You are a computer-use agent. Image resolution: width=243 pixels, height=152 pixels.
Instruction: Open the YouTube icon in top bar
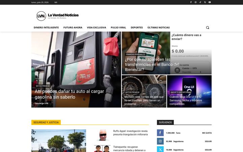click(210, 2)
